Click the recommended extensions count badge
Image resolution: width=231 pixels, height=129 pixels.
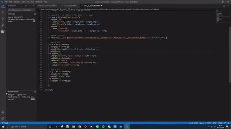coord(35,92)
